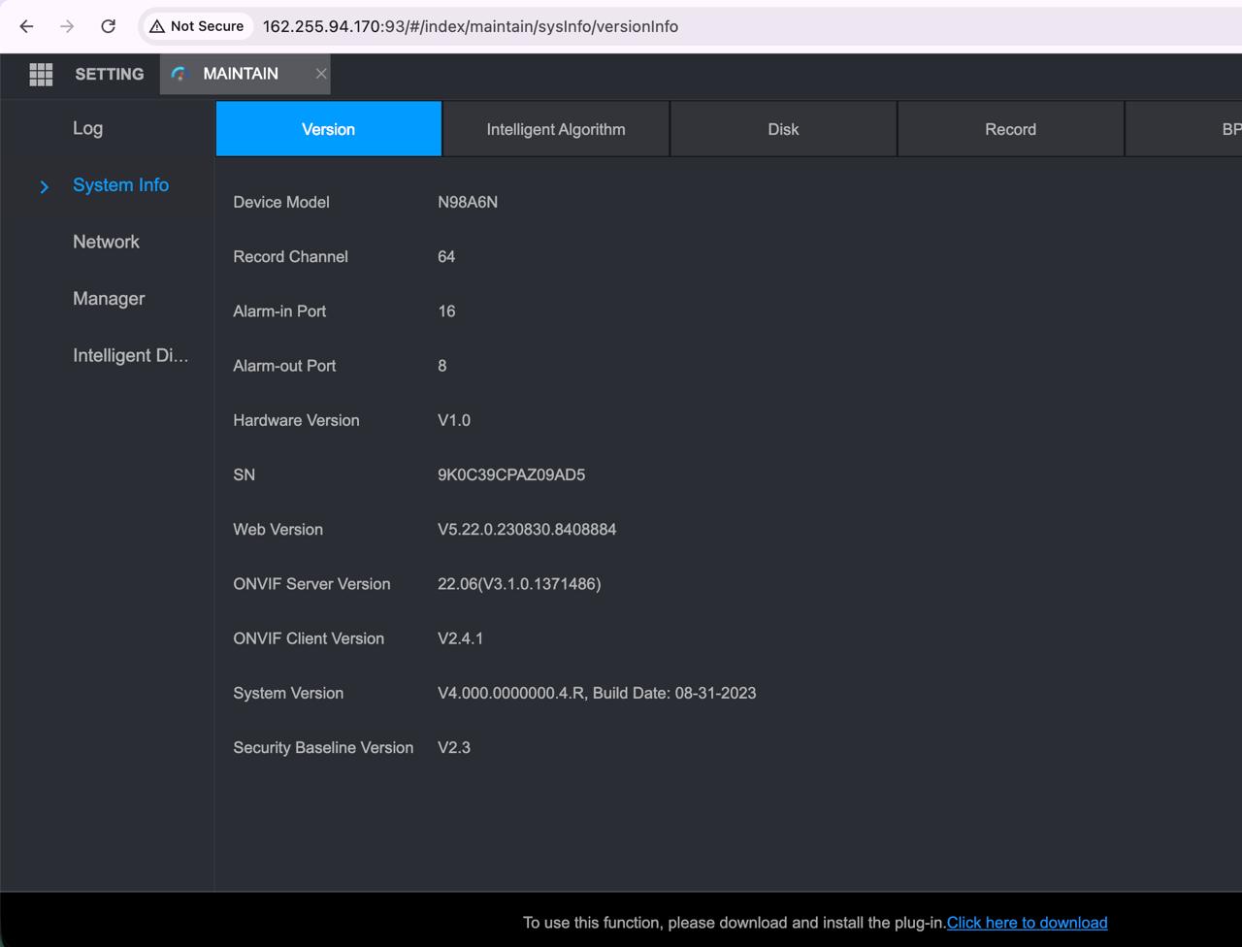Click the Alarm-in Port label
The image size is (1242, 947).
(x=279, y=311)
